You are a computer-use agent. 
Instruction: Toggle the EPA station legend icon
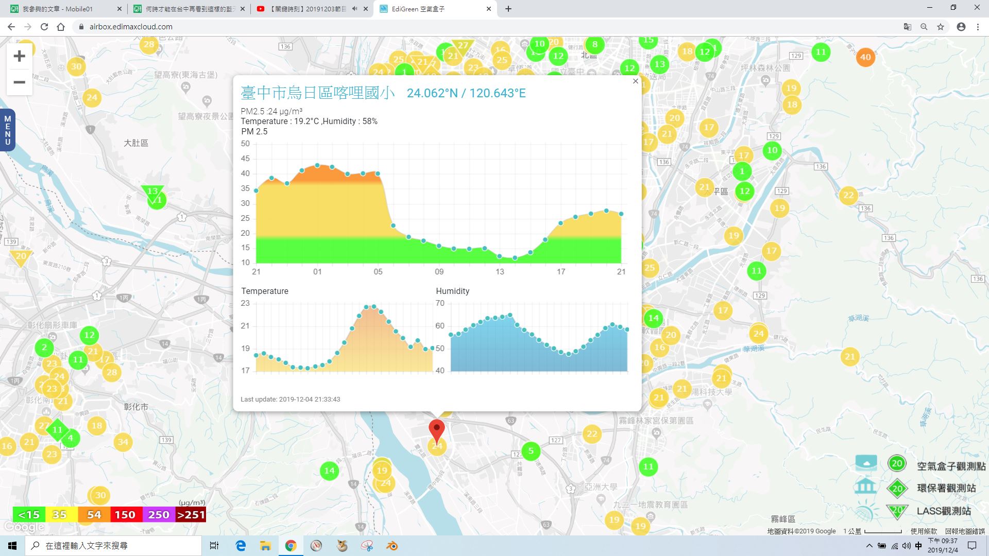point(897,489)
